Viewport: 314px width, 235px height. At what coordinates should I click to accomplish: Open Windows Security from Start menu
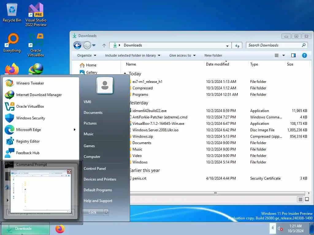click(x=41, y=118)
